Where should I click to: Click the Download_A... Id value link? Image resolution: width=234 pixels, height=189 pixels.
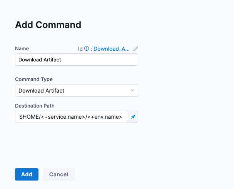[x=111, y=49]
